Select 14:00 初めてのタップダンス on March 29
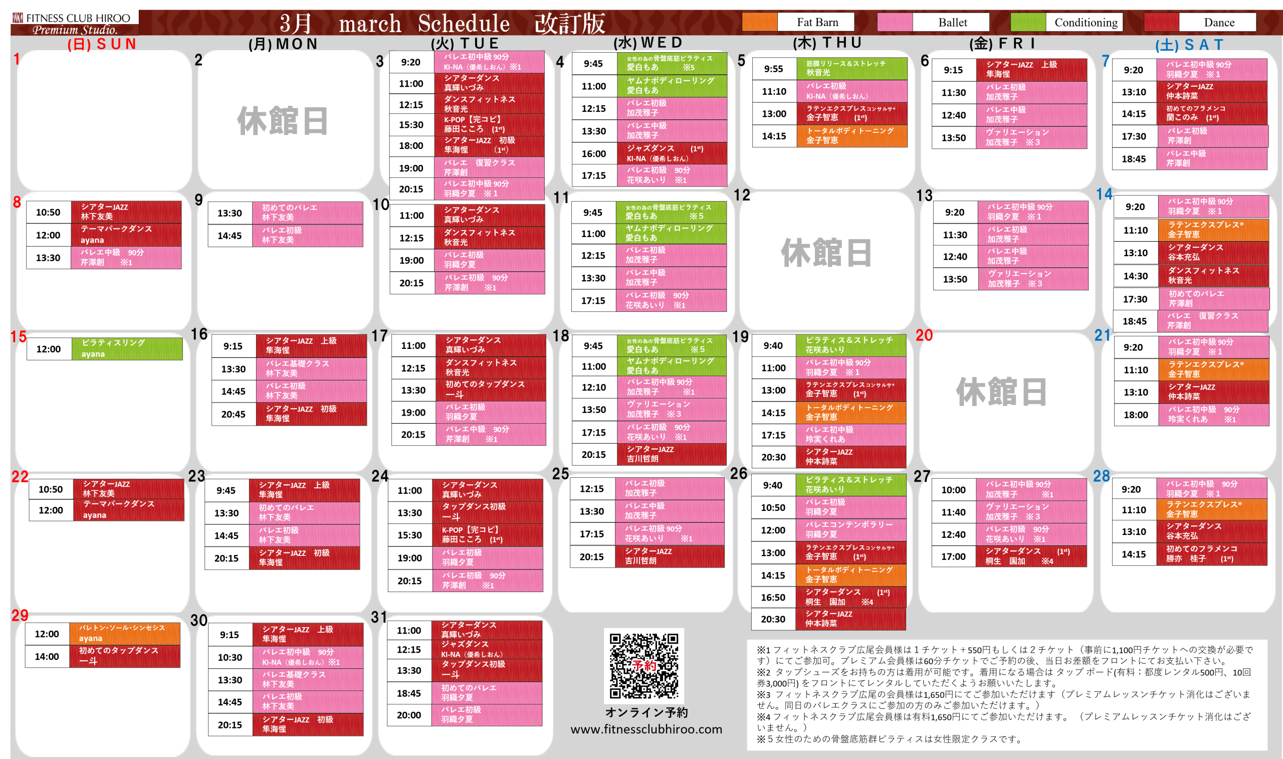This screenshot has width=1283, height=759. click(124, 656)
